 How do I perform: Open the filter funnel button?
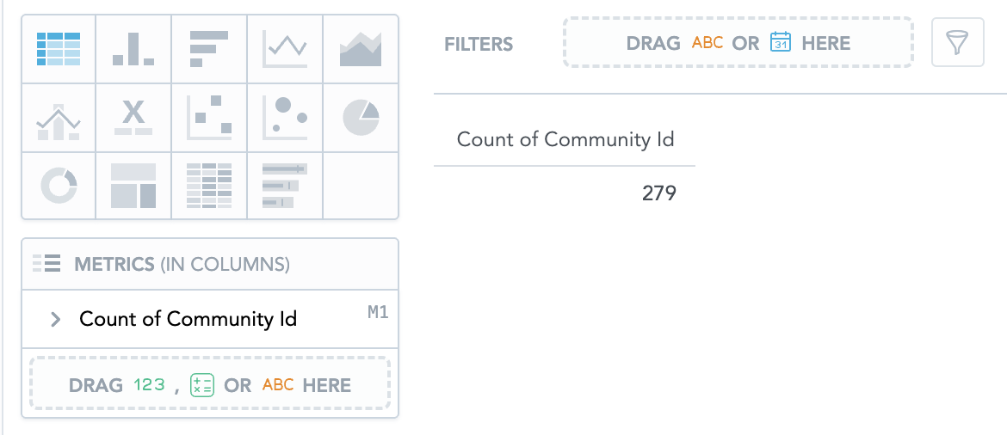(x=957, y=43)
